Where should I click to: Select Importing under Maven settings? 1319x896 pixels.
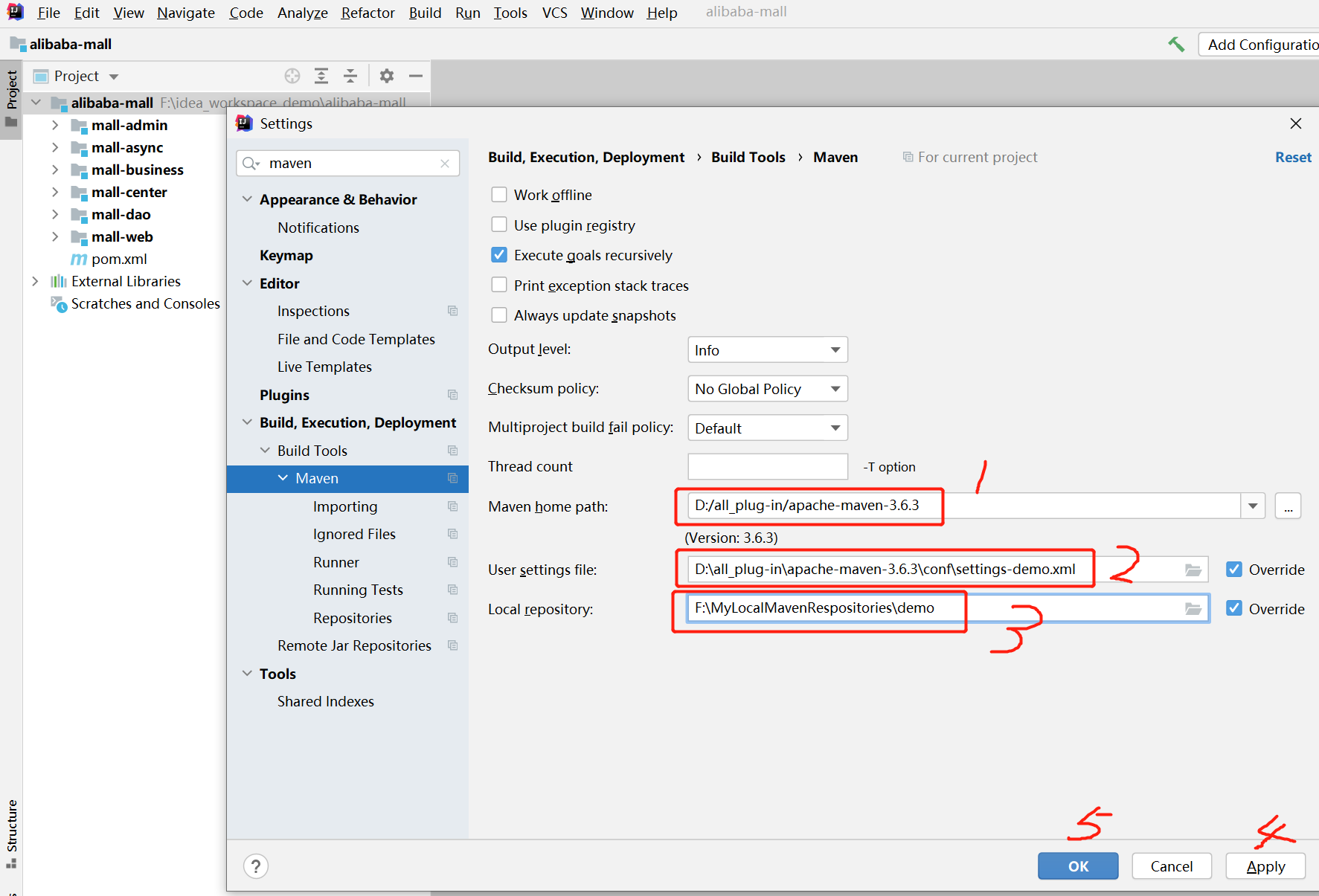tap(345, 506)
